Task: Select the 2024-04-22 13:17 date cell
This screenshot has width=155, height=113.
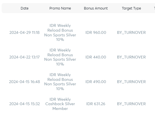Action: pos(24,57)
